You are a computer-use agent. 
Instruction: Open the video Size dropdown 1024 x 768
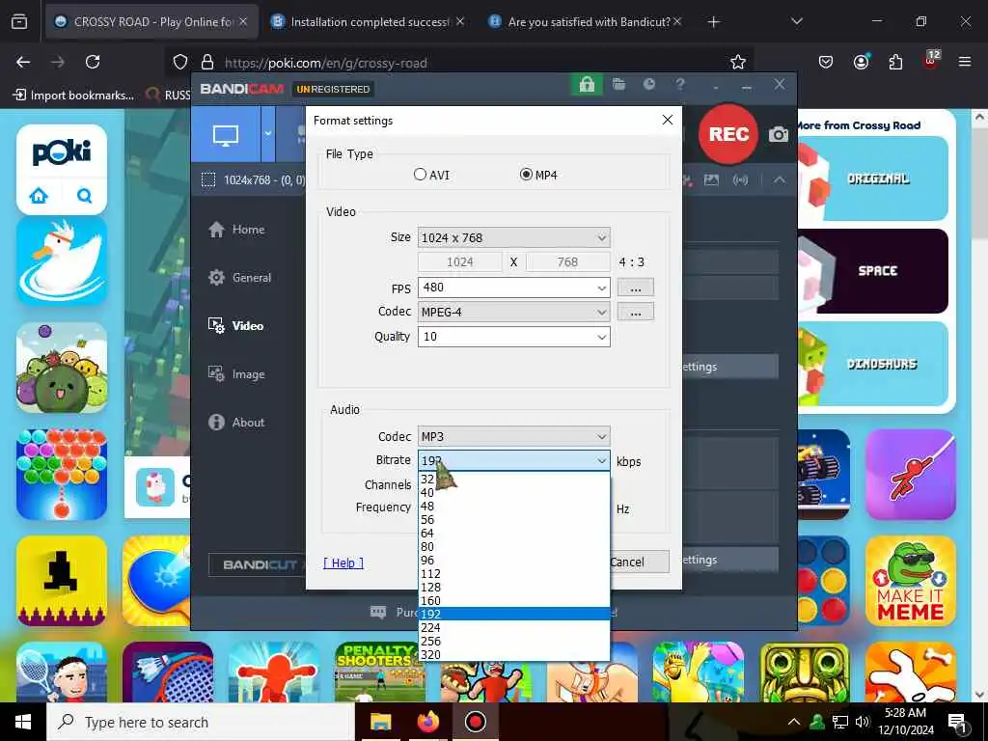coord(513,237)
